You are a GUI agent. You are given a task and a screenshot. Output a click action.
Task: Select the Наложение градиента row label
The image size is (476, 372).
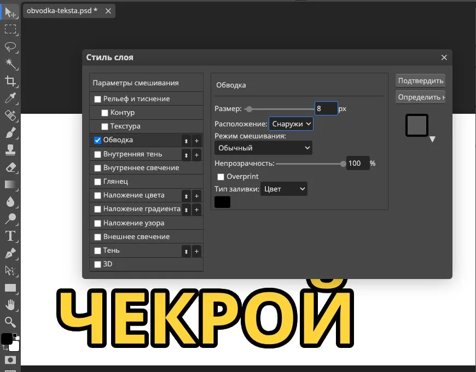click(x=142, y=209)
